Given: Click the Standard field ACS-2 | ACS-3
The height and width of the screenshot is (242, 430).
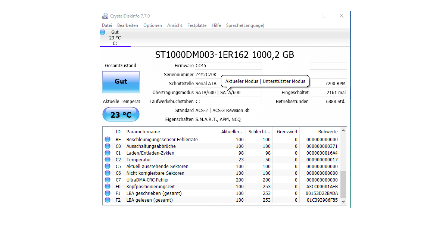Looking at the screenshot, I should (x=271, y=110).
